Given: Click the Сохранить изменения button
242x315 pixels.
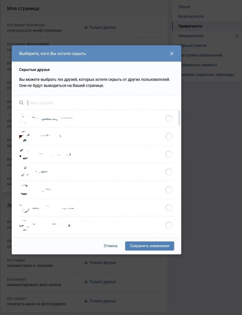Looking at the screenshot, I should tap(149, 246).
